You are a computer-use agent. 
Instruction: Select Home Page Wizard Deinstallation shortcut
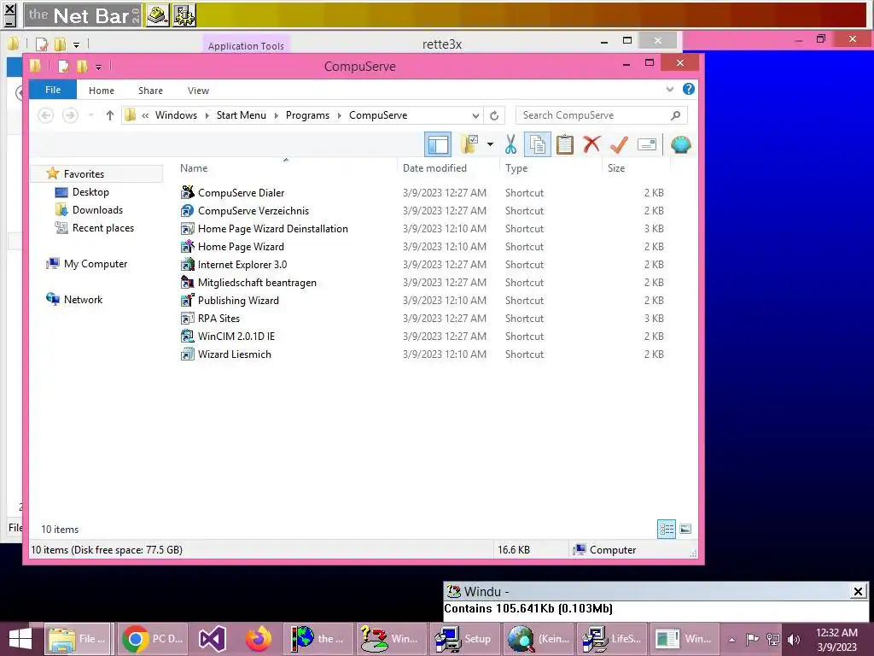click(272, 229)
